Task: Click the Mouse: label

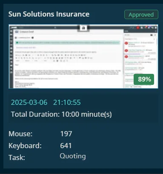Action: (x=20, y=134)
